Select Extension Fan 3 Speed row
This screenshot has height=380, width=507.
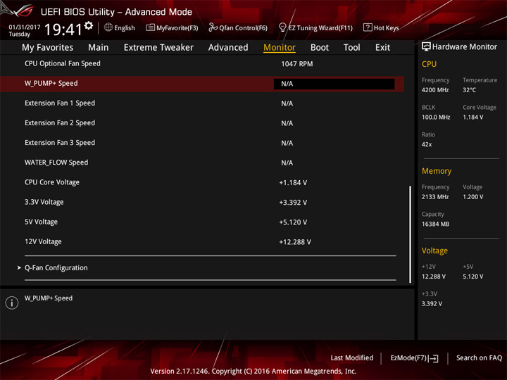tap(202, 143)
